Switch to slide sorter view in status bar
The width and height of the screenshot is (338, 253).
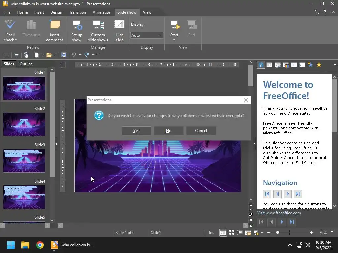click(x=231, y=233)
